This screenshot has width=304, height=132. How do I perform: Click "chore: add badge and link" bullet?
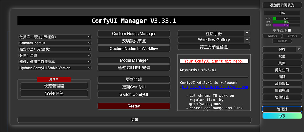[216, 108]
